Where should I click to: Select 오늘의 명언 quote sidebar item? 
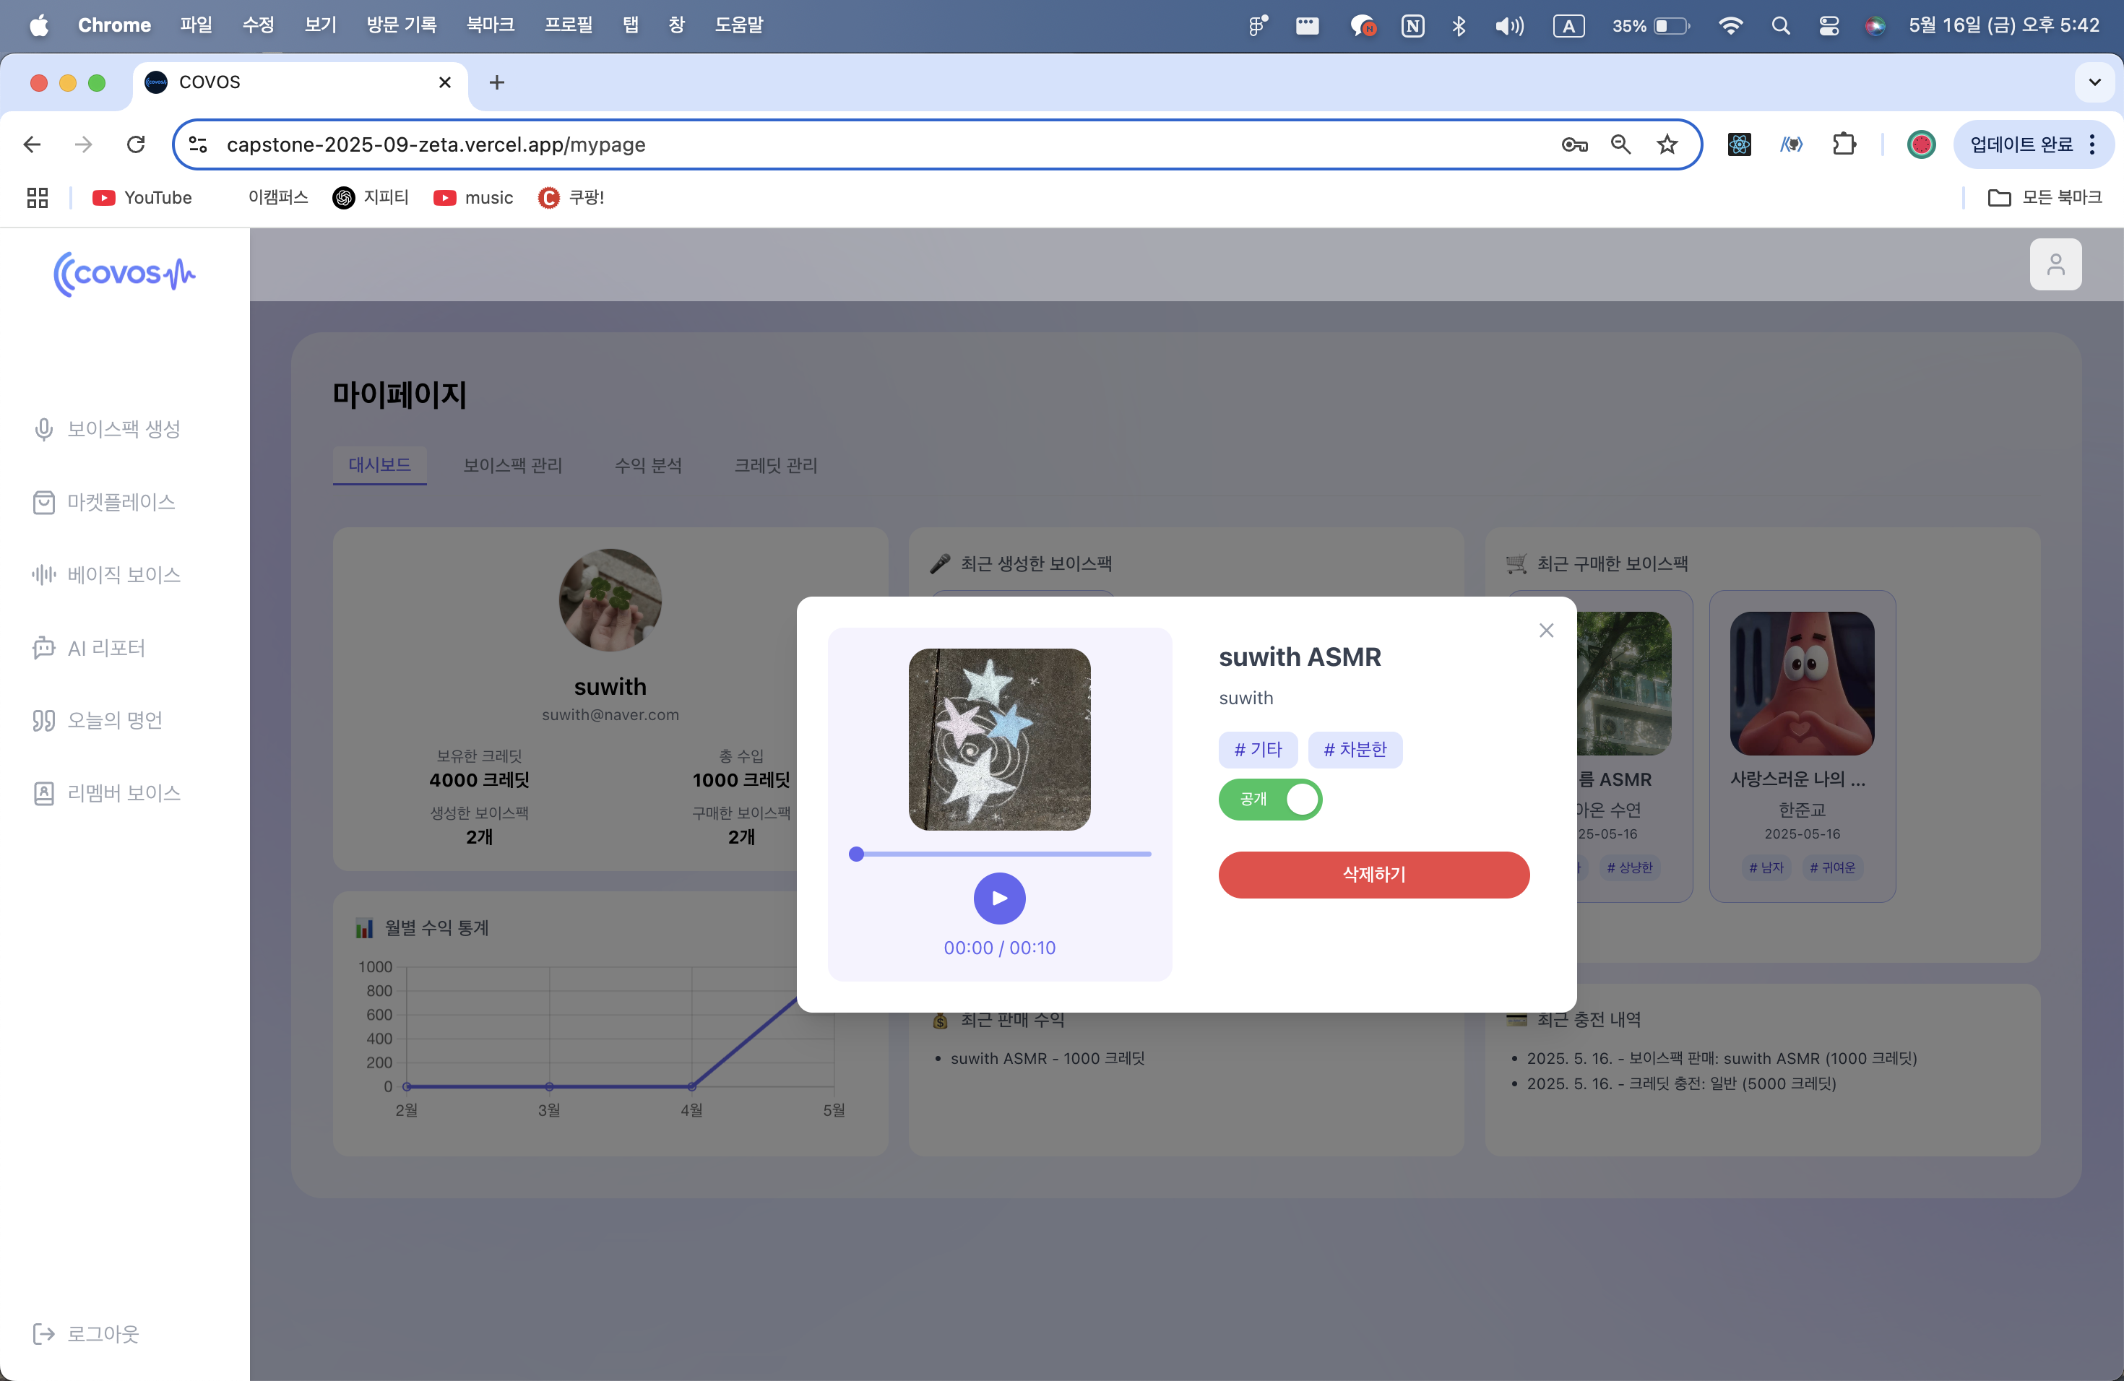click(x=98, y=720)
